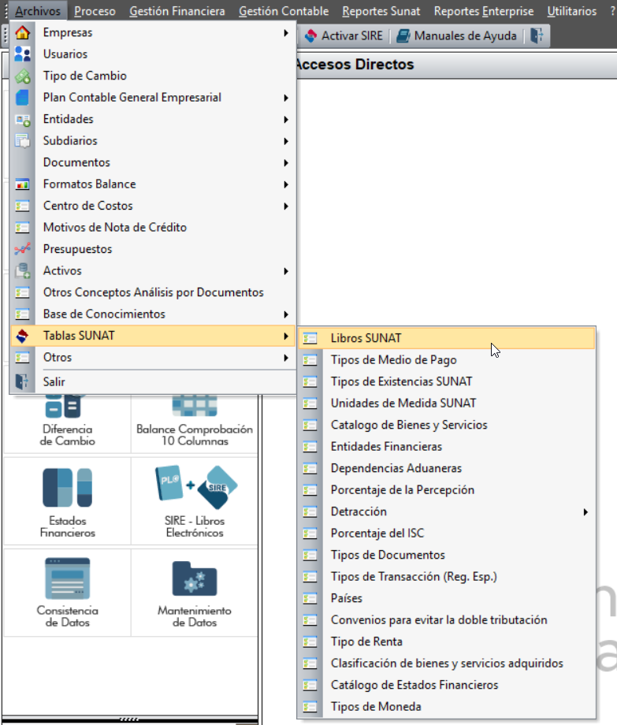Screen dimensions: 617x725
Task: Select Porcentaje de la Percepción
Action: pyautogui.click(x=447, y=490)
